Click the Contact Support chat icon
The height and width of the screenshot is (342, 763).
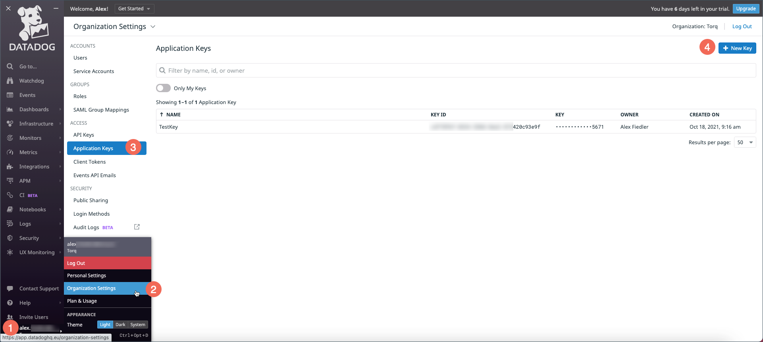point(10,288)
